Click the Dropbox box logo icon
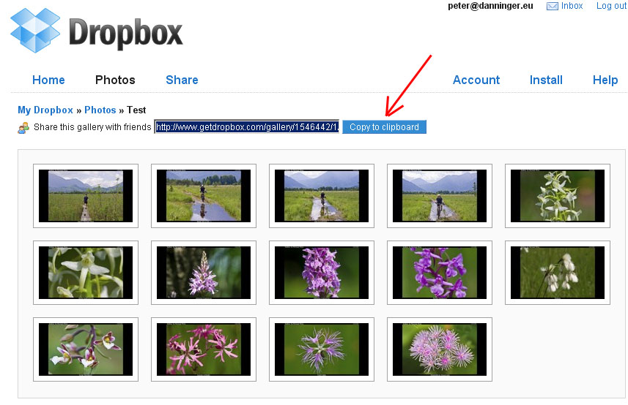This screenshot has width=628, height=405. click(x=35, y=31)
